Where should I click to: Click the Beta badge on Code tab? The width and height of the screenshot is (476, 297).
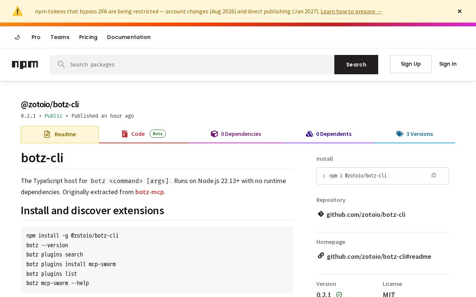click(x=158, y=134)
